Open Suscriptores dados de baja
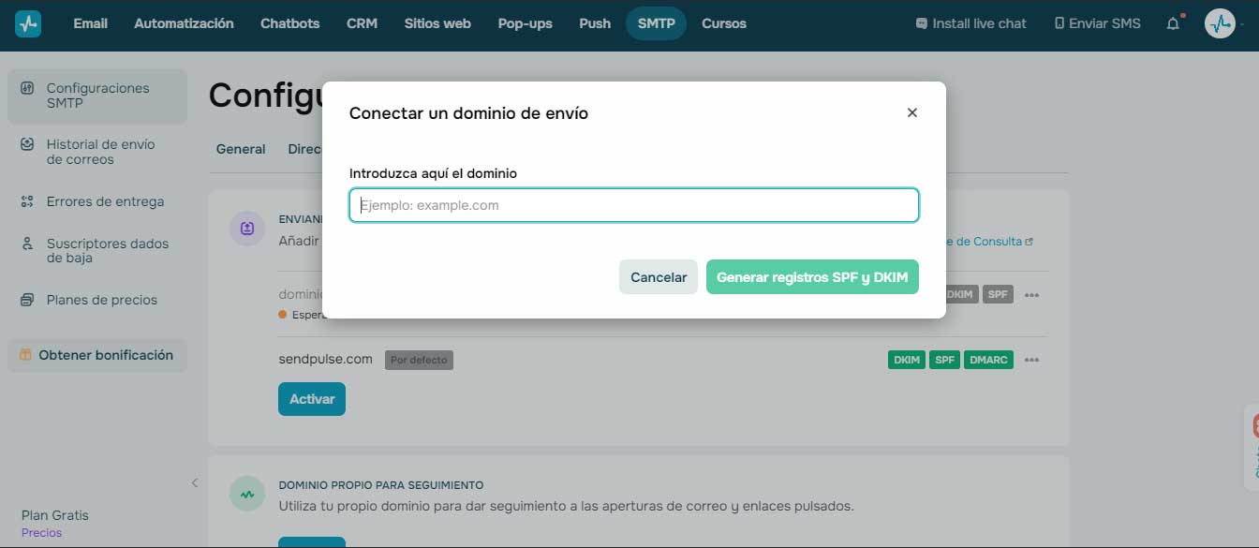Viewport: 1259px width, 548px height. [x=107, y=250]
